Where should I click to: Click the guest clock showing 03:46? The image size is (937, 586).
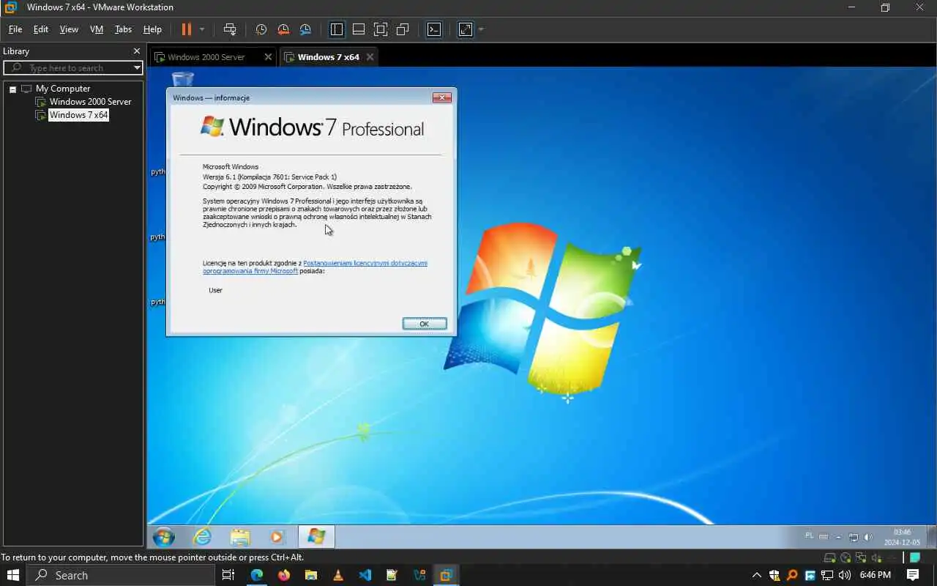pyautogui.click(x=902, y=537)
